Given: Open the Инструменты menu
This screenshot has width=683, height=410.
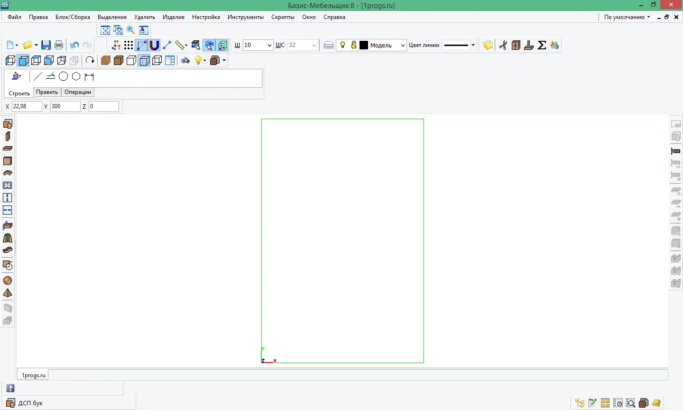Looking at the screenshot, I should (246, 17).
